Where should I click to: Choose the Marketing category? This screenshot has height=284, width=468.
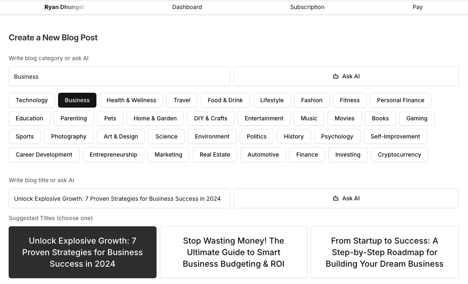[168, 155]
